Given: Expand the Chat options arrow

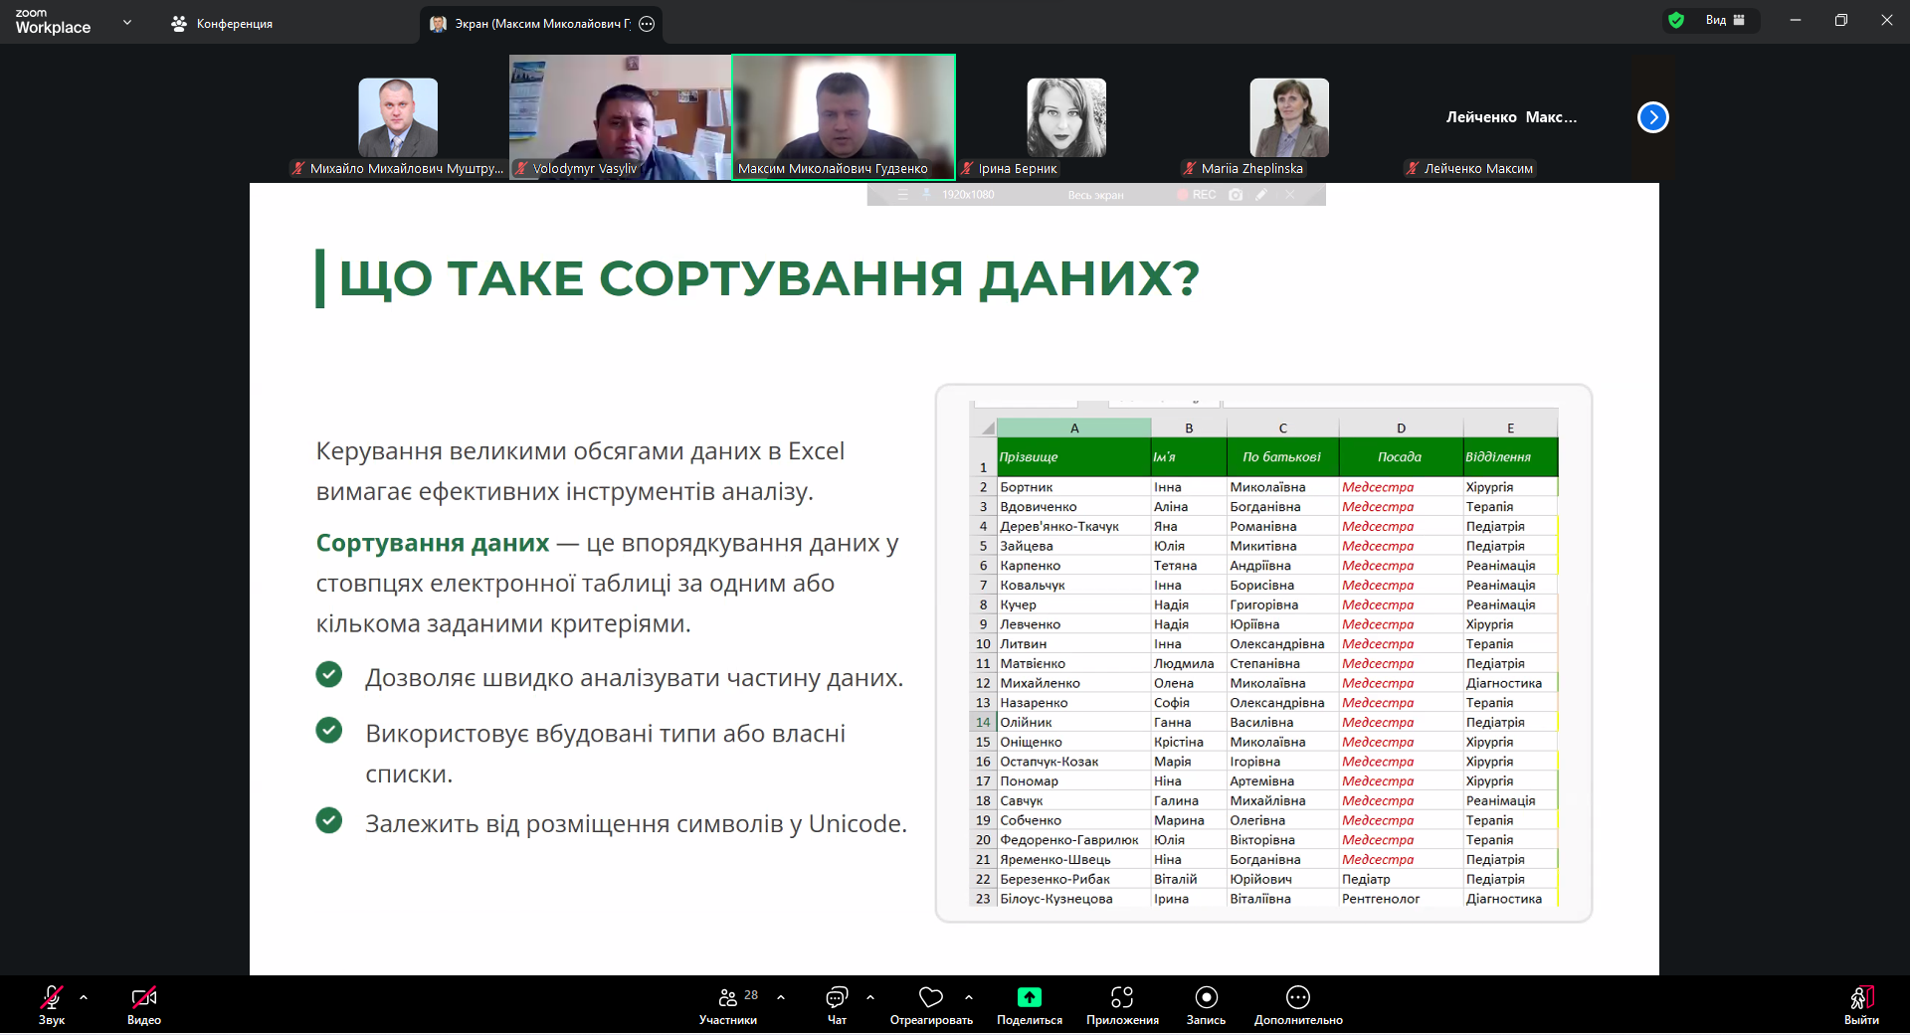Looking at the screenshot, I should (870, 996).
